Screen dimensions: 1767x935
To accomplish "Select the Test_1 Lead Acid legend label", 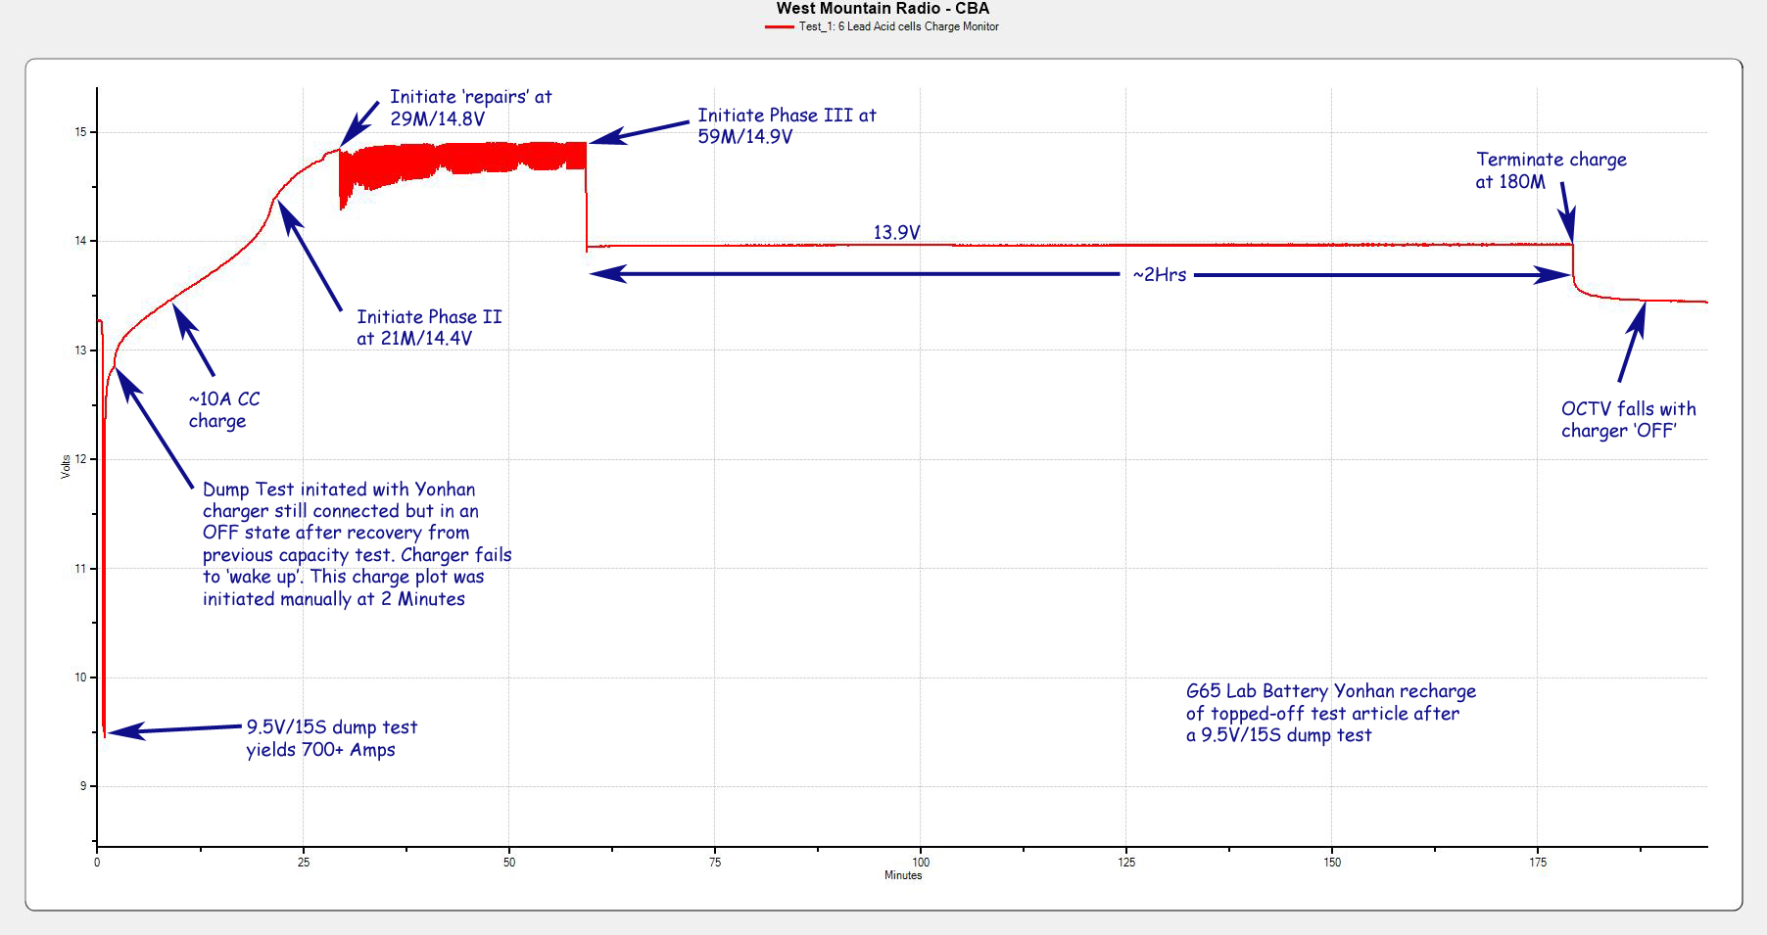I will [898, 27].
